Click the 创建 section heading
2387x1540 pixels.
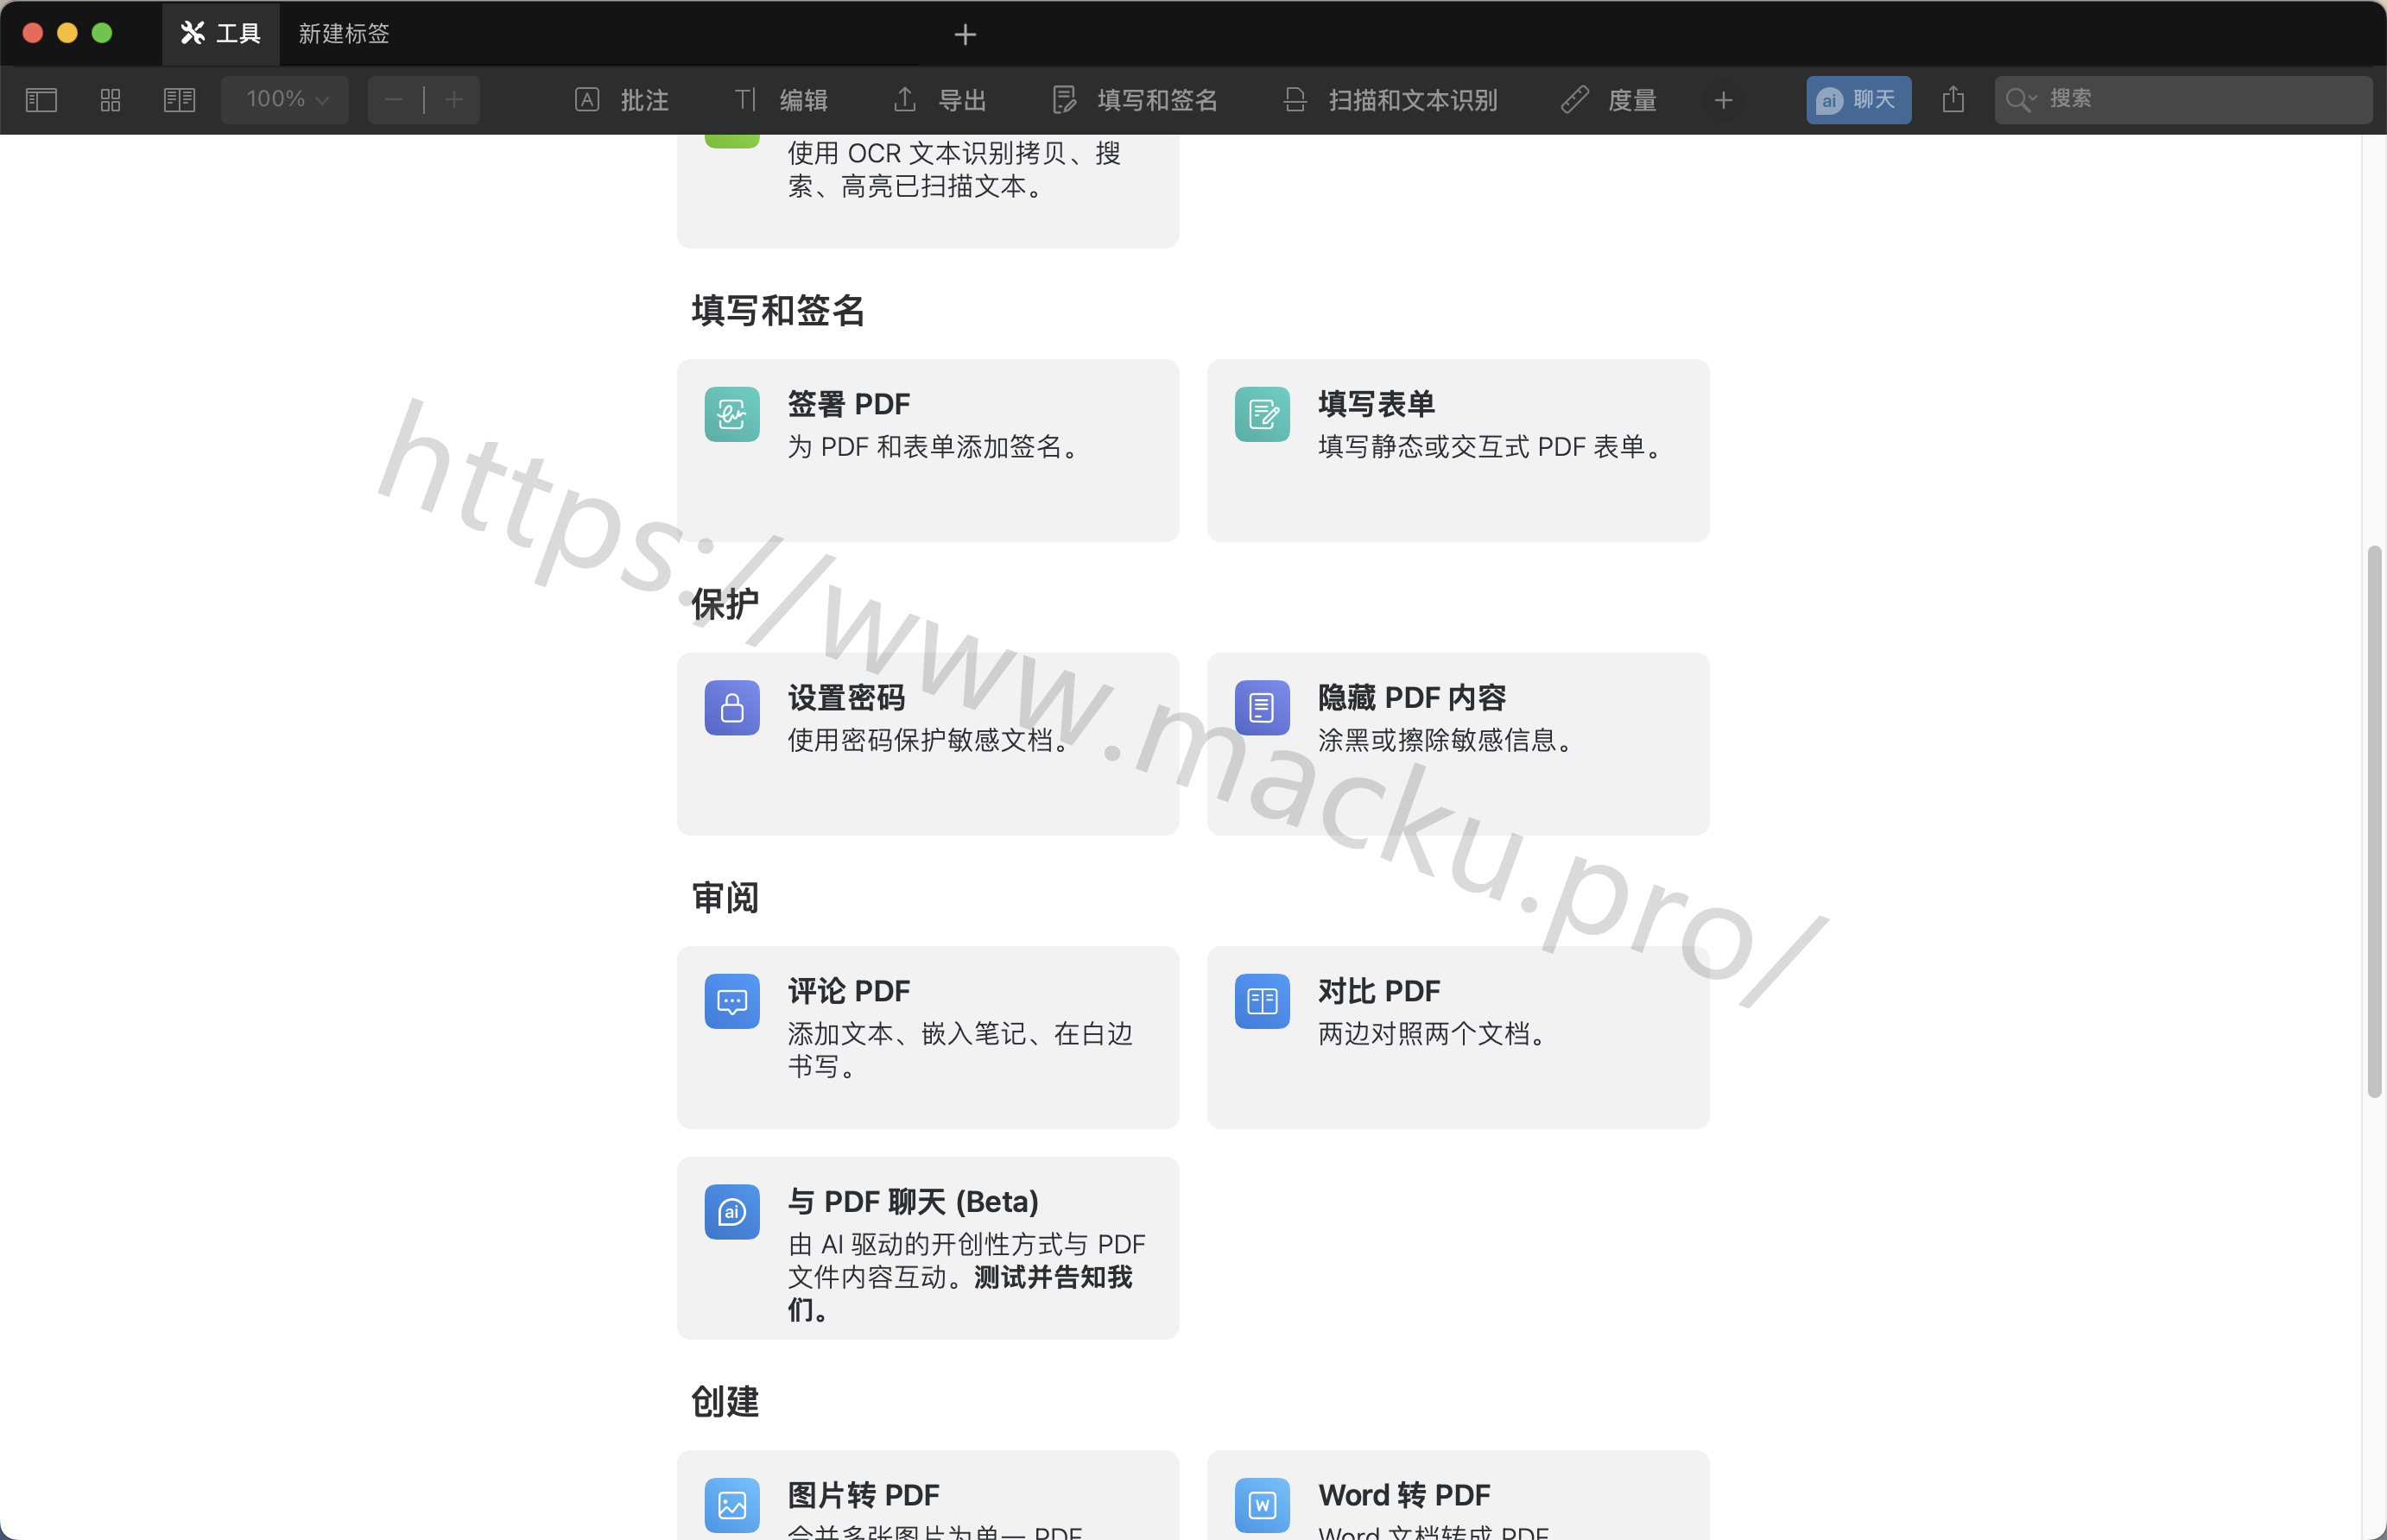click(x=725, y=1402)
